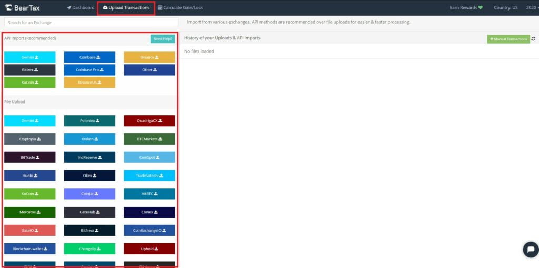
Task: Select BinanceUS API import
Action: coord(89,83)
